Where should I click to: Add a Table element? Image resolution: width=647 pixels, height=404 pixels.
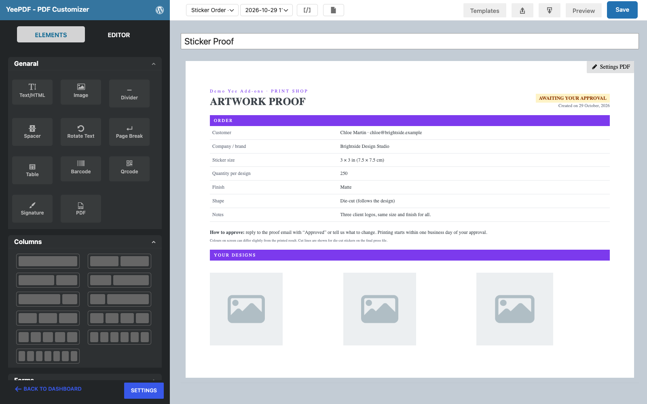32,170
